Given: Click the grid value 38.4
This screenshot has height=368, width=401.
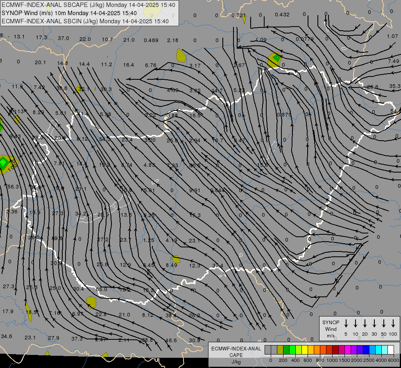Looking at the screenshot, I should [x=171, y=315].
